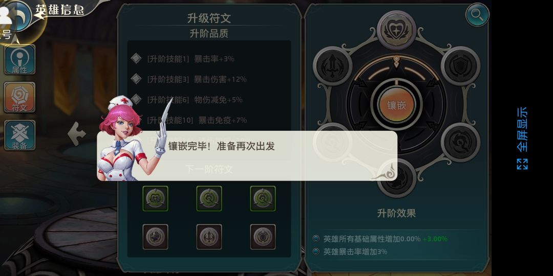Choose the middle green swirl rune item
This screenshot has height=276, width=553.
pos(209,198)
